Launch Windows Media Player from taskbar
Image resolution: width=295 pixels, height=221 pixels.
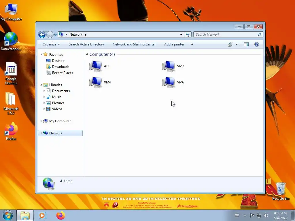[x=42, y=215]
